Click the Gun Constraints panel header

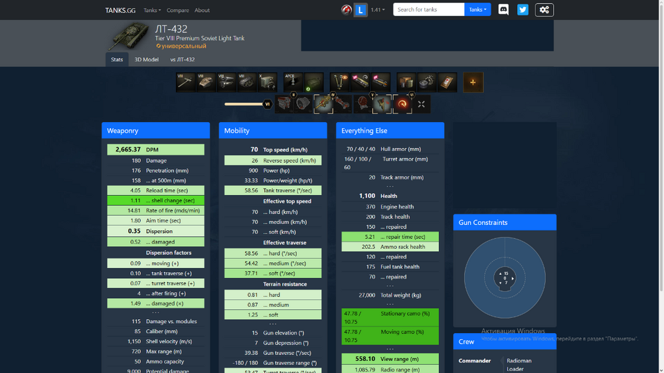coord(505,222)
